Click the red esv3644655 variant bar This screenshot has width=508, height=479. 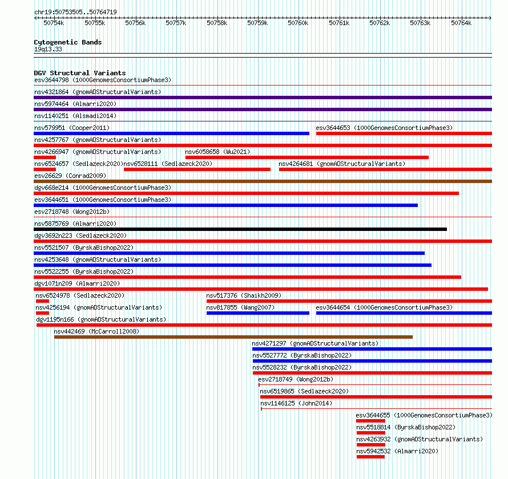click(370, 421)
